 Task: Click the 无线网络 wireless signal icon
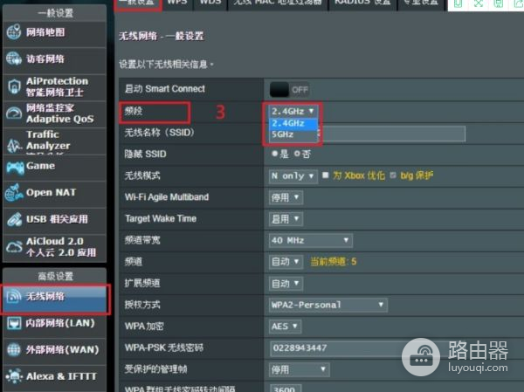pos(14,297)
